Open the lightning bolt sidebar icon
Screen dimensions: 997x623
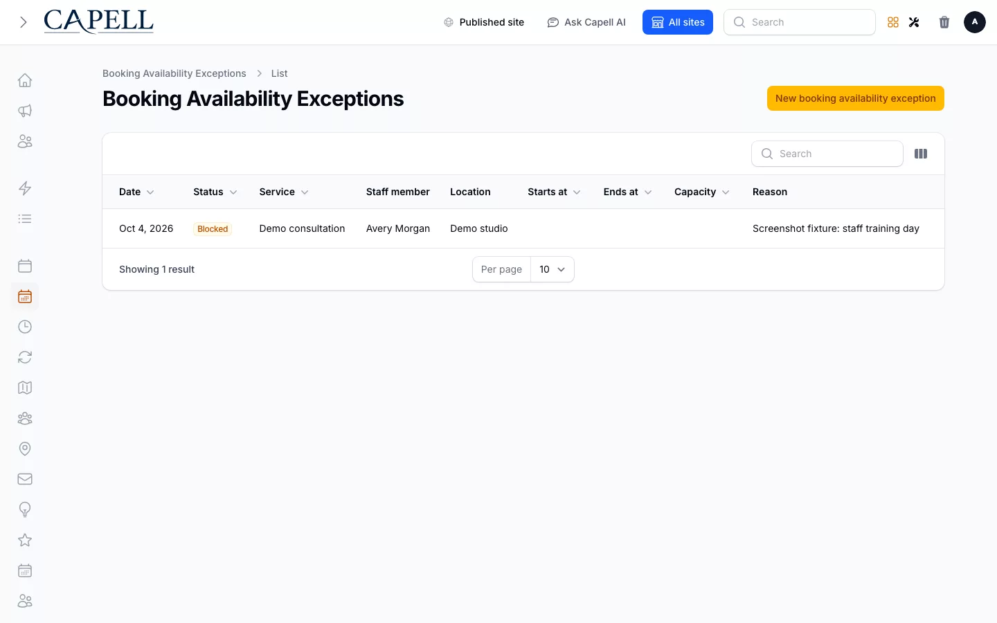pyautogui.click(x=25, y=188)
